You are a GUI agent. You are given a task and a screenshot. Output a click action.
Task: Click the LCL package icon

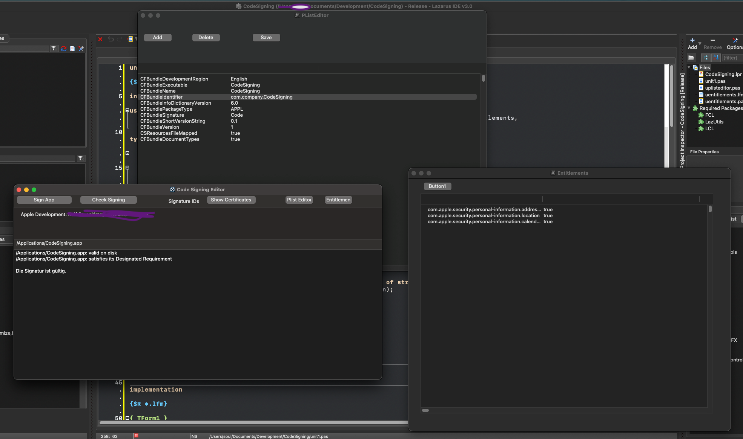701,128
